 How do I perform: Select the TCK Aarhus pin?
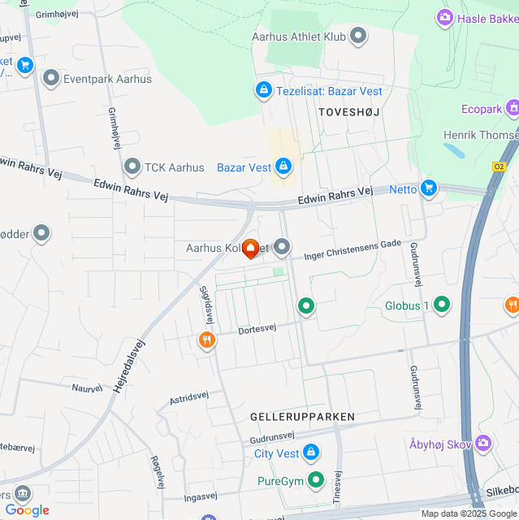coord(132,166)
